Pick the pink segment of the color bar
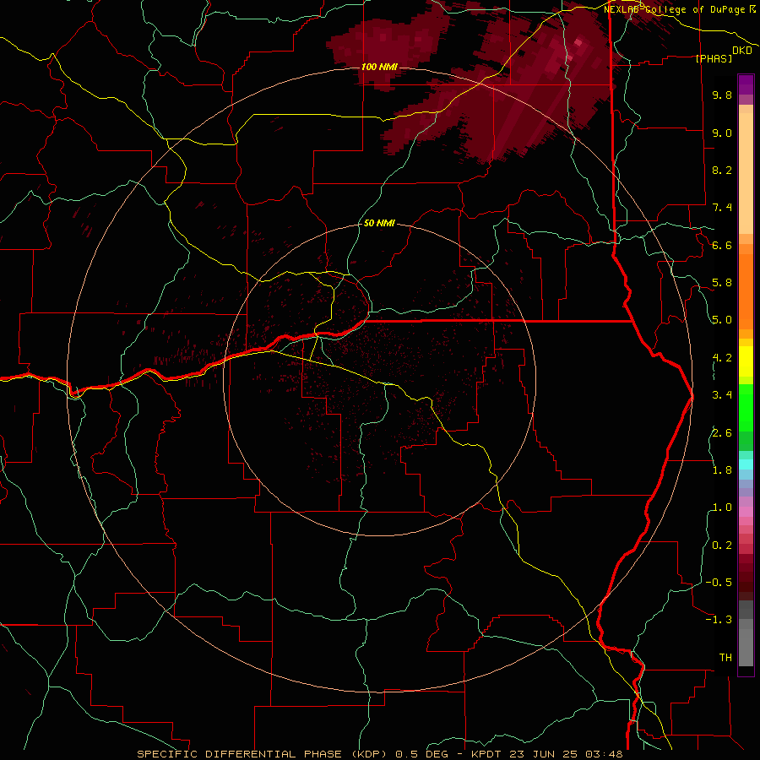This screenshot has width=760, height=760. pos(746,512)
